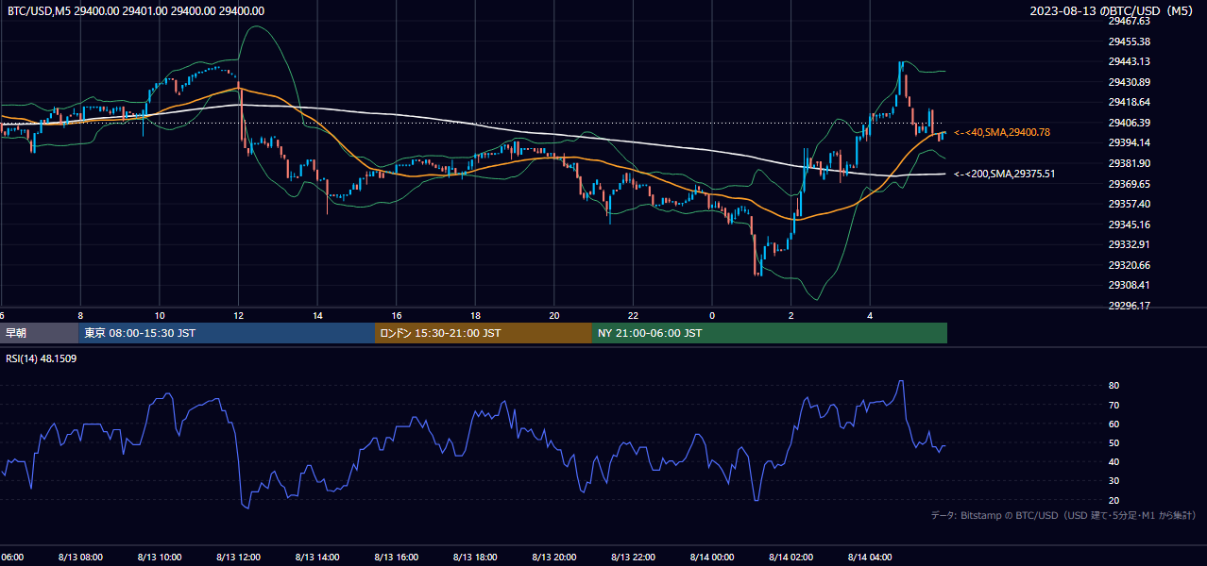Screen dimensions: 1207x566
Task: Click price axis value 29455.38
Action: coord(1129,42)
